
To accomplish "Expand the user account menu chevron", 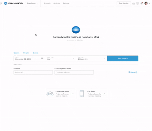I will pos(149,3).
